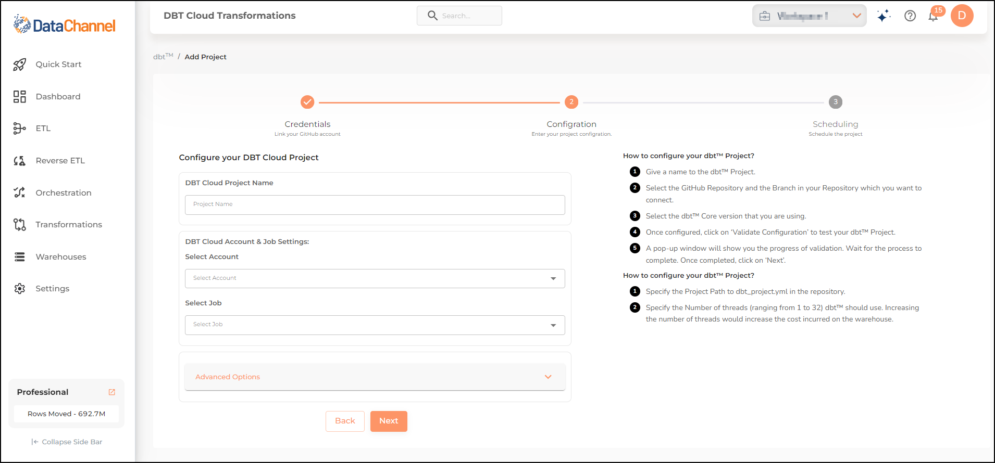Go to ETL menu item
Viewport: 995px width, 463px height.
click(x=43, y=128)
